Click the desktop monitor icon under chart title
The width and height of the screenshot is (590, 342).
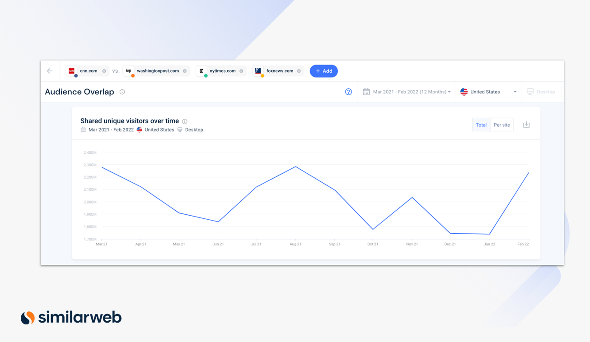(180, 129)
